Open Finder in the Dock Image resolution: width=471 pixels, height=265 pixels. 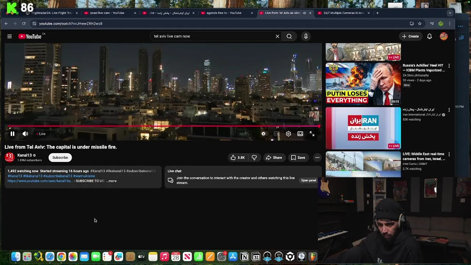coord(16,257)
